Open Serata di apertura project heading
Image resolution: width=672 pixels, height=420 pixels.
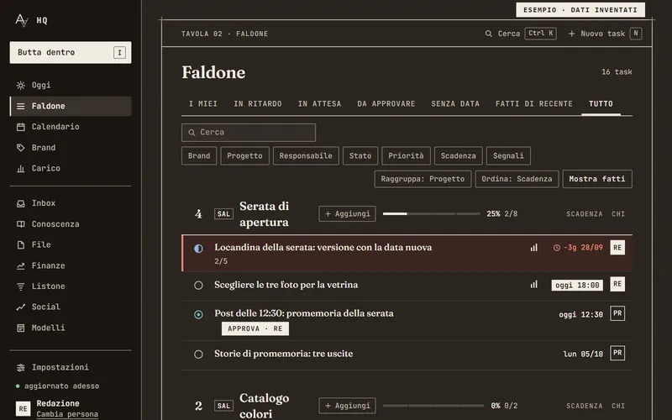click(x=265, y=214)
